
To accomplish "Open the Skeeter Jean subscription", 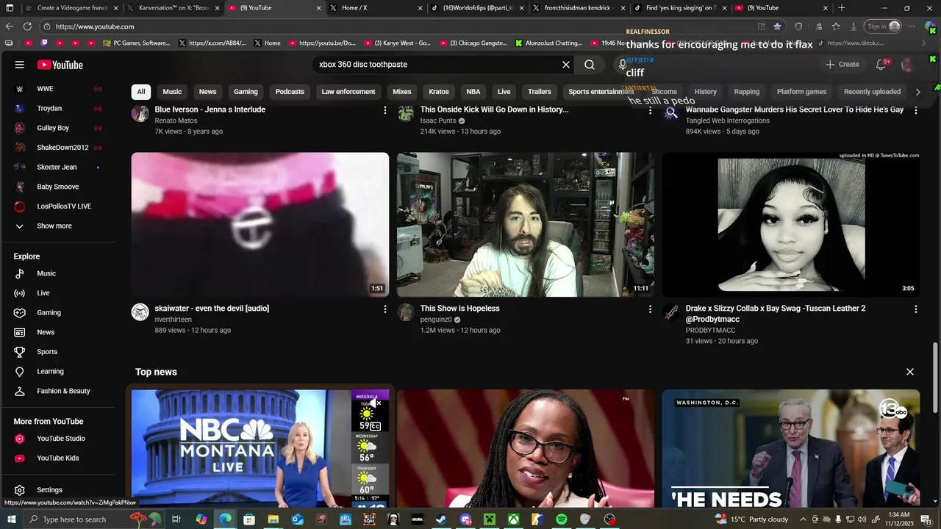I will click(x=59, y=168).
